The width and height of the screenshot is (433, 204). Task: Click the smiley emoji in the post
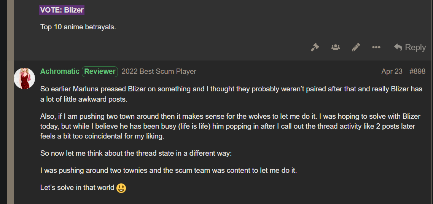(121, 188)
